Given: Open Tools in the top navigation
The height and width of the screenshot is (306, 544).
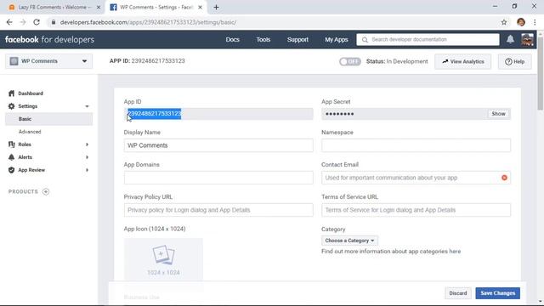Looking at the screenshot, I should pos(263,40).
